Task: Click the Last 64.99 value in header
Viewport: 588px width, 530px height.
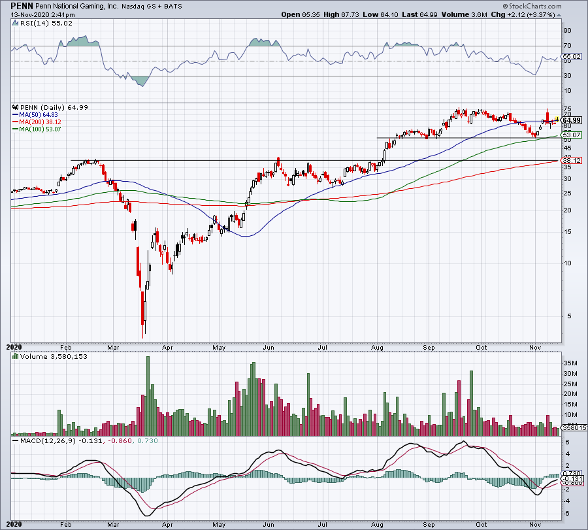Action: 419,14
